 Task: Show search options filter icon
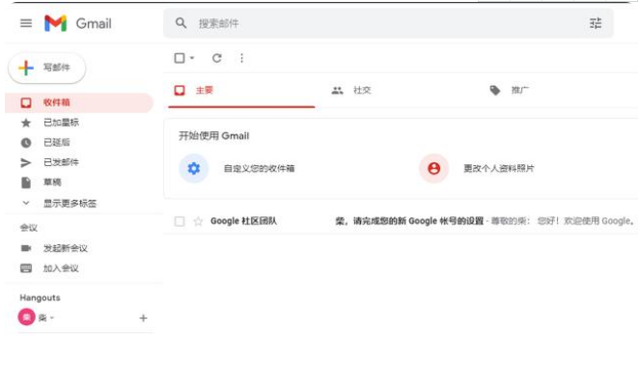pos(596,23)
